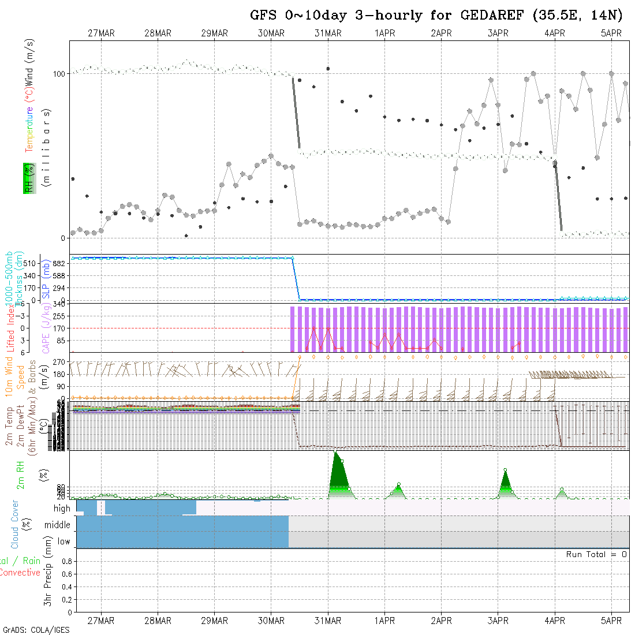Click the "100" tick value of the top panel

coord(59,74)
